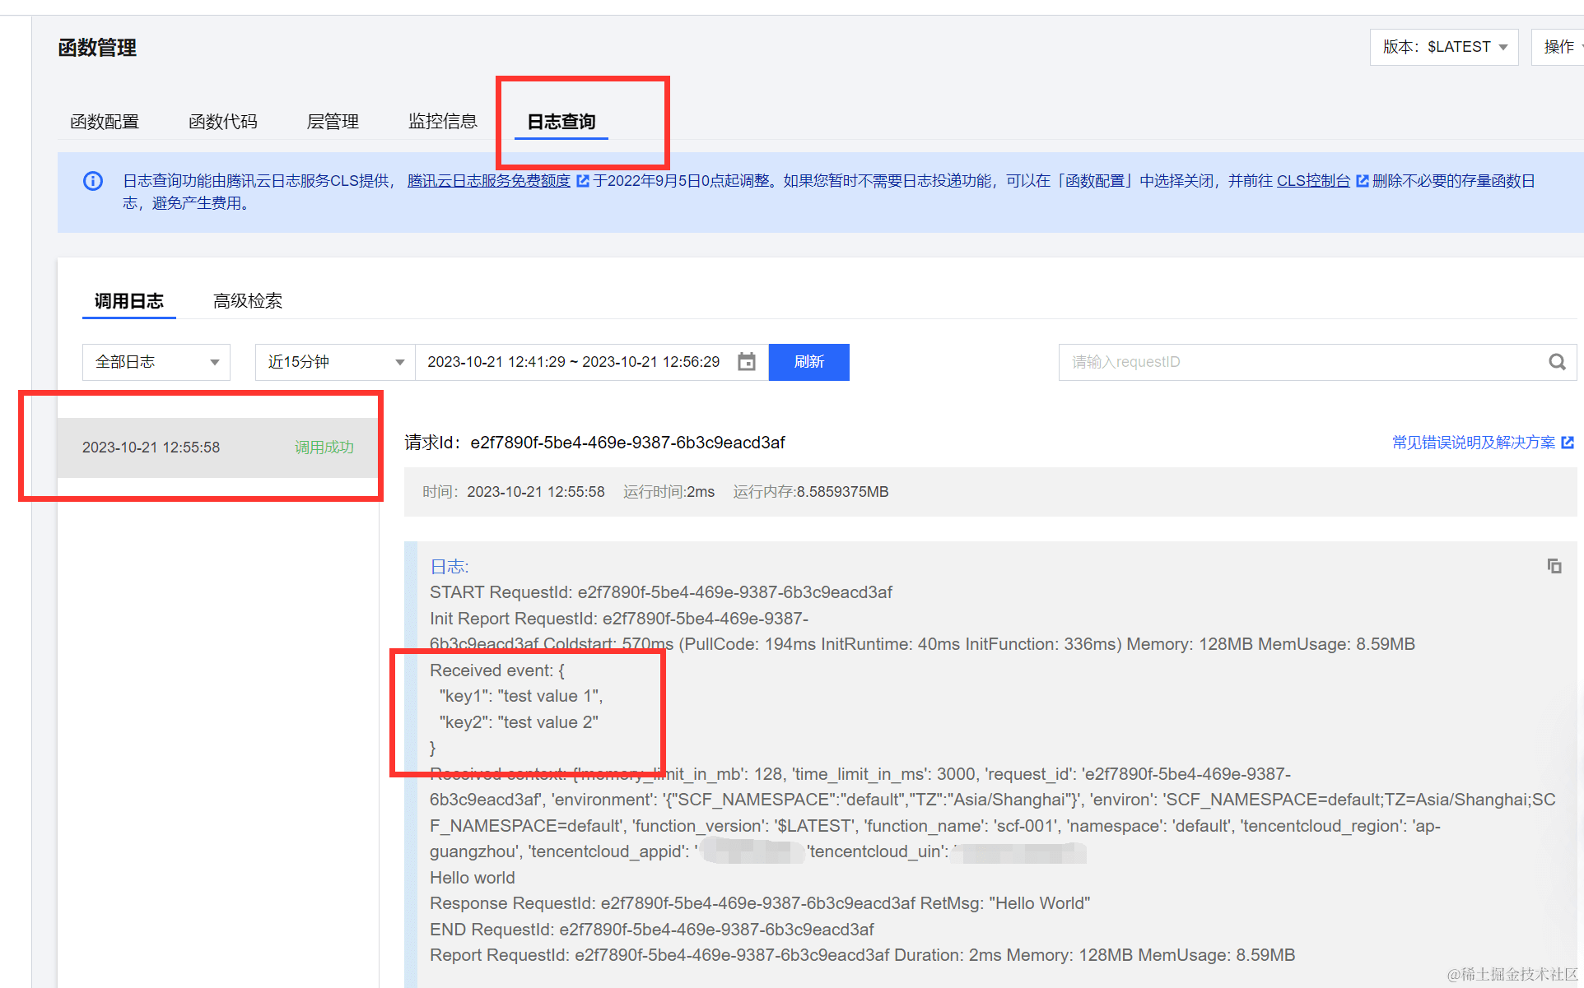Click external link icon beside 腾讯云日志服务免费额度
The width and height of the screenshot is (1584, 988).
pos(583,181)
